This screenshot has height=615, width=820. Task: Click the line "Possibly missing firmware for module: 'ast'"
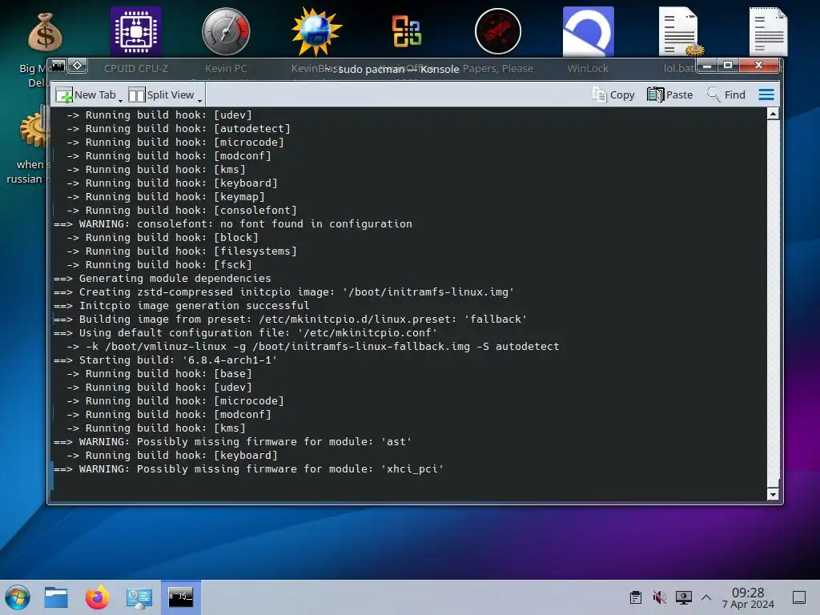pos(233,442)
